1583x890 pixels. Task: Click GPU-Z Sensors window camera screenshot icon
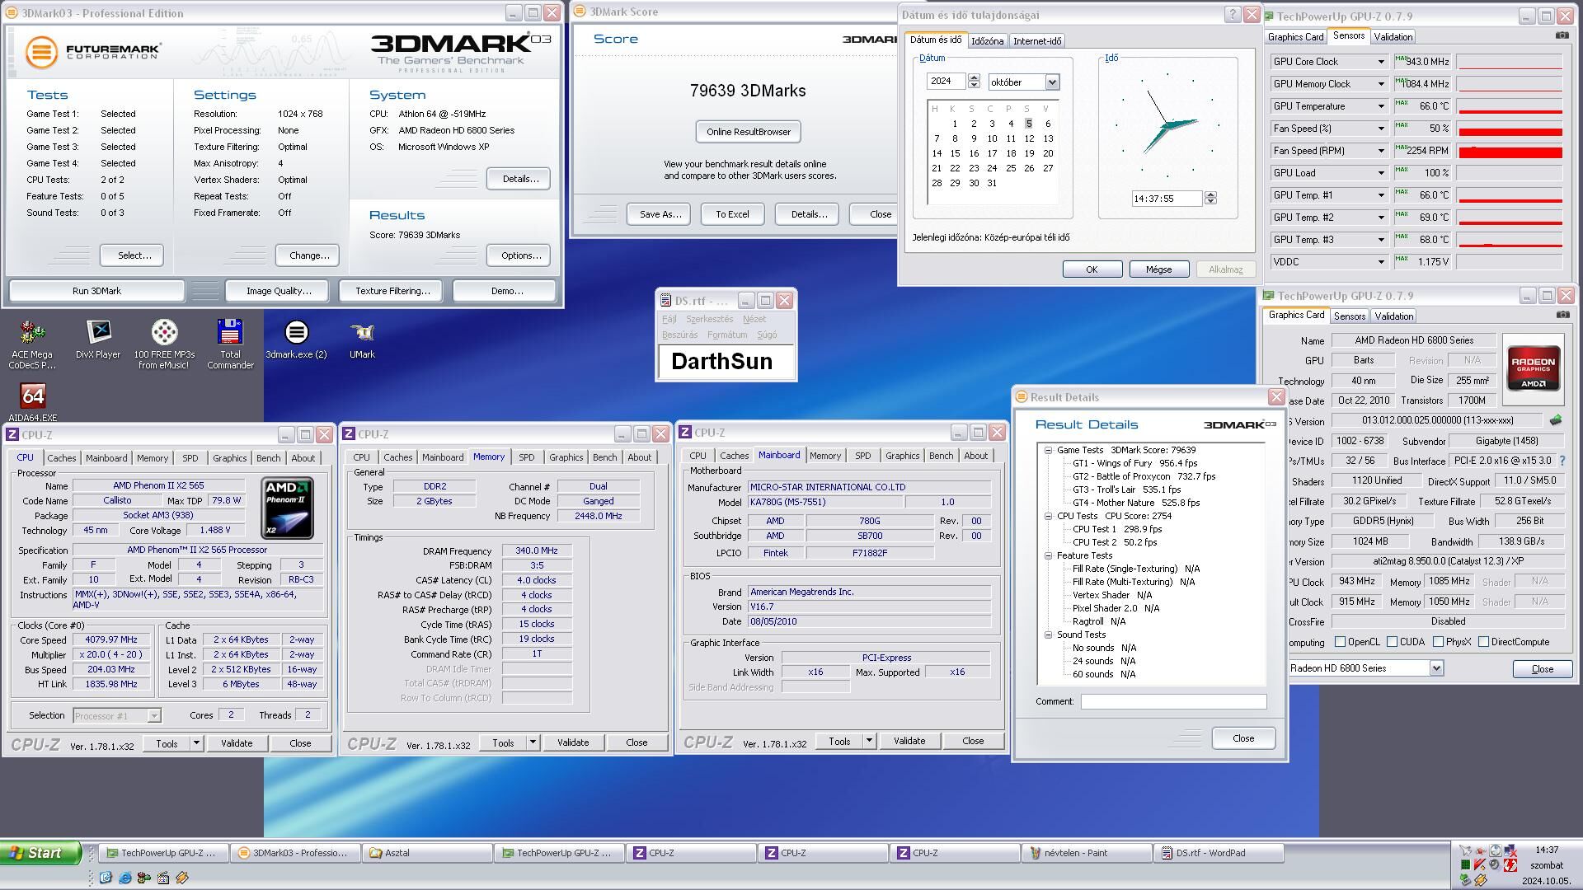coord(1562,35)
